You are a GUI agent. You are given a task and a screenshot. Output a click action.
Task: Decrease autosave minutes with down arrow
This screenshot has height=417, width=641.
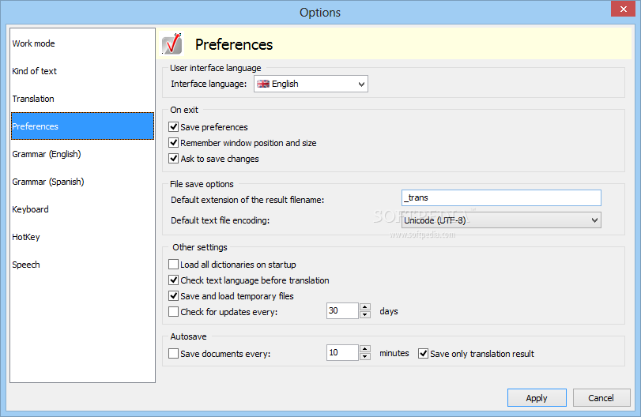(x=365, y=356)
